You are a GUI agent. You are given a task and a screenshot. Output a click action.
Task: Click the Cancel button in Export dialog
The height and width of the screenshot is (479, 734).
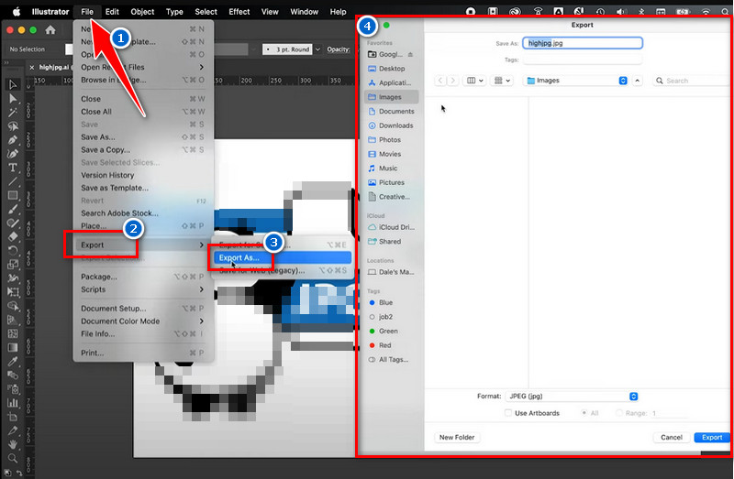[672, 438]
